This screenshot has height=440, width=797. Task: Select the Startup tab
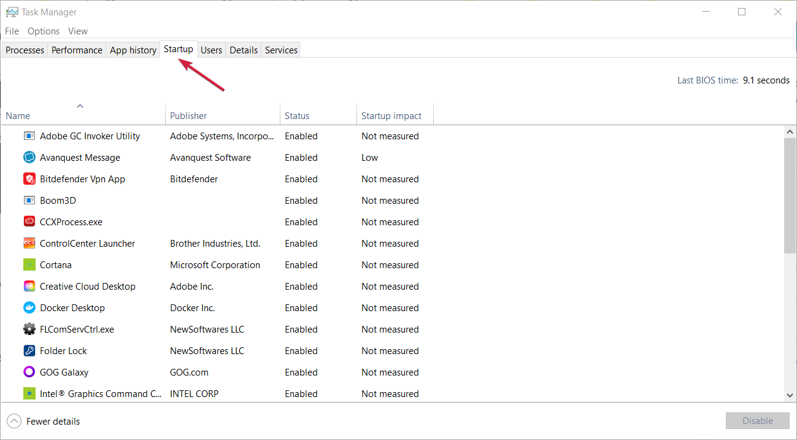click(x=179, y=49)
